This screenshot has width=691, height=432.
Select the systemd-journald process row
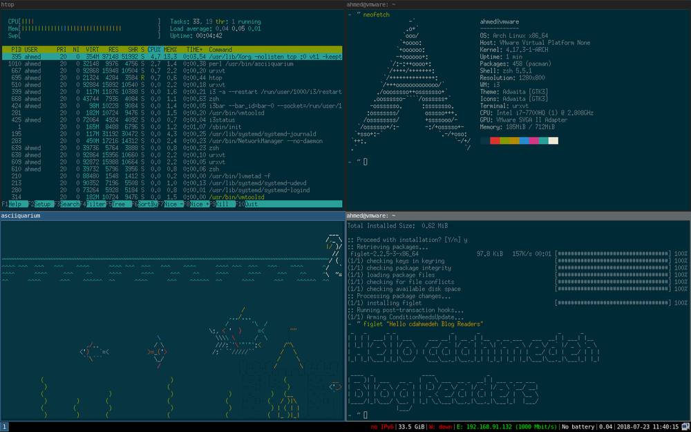pos(172,134)
